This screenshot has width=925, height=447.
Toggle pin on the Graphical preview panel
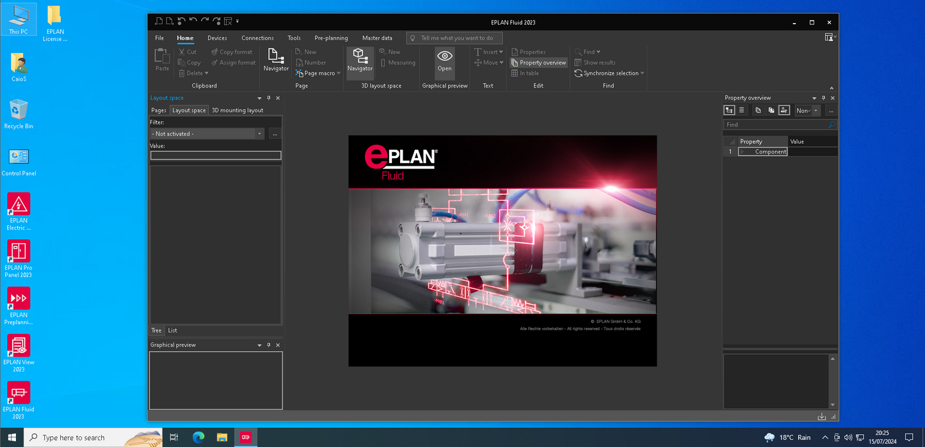(x=269, y=345)
